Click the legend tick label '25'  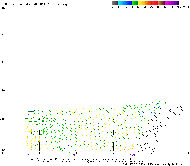click(x=145, y=7)
